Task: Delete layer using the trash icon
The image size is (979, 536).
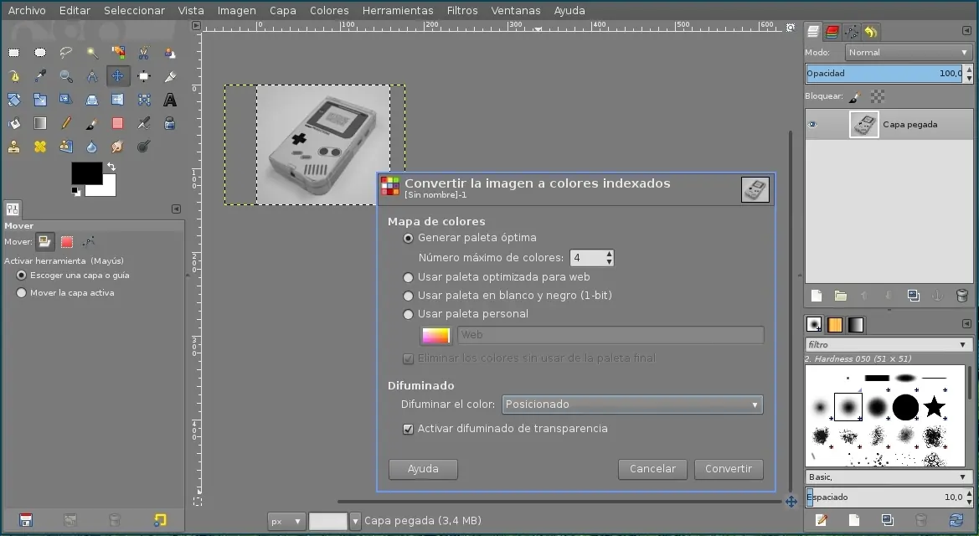Action: 961,296
